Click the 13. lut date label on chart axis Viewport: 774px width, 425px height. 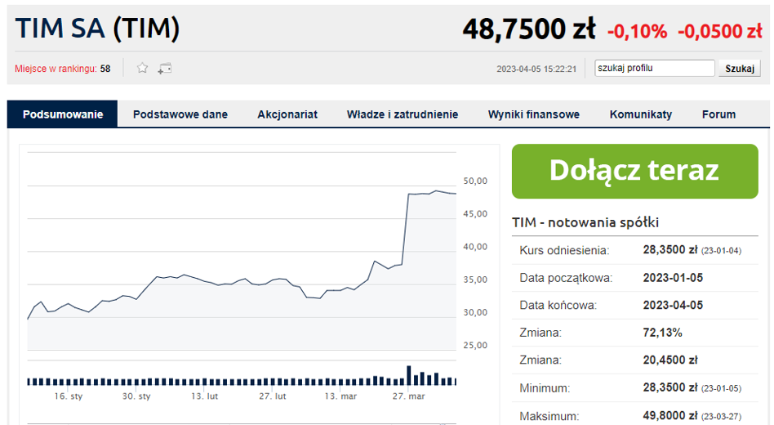click(205, 396)
